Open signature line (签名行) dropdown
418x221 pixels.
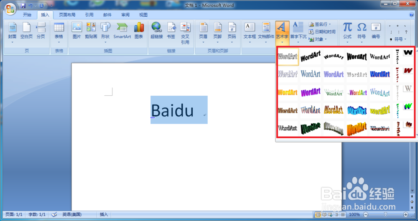320,24
